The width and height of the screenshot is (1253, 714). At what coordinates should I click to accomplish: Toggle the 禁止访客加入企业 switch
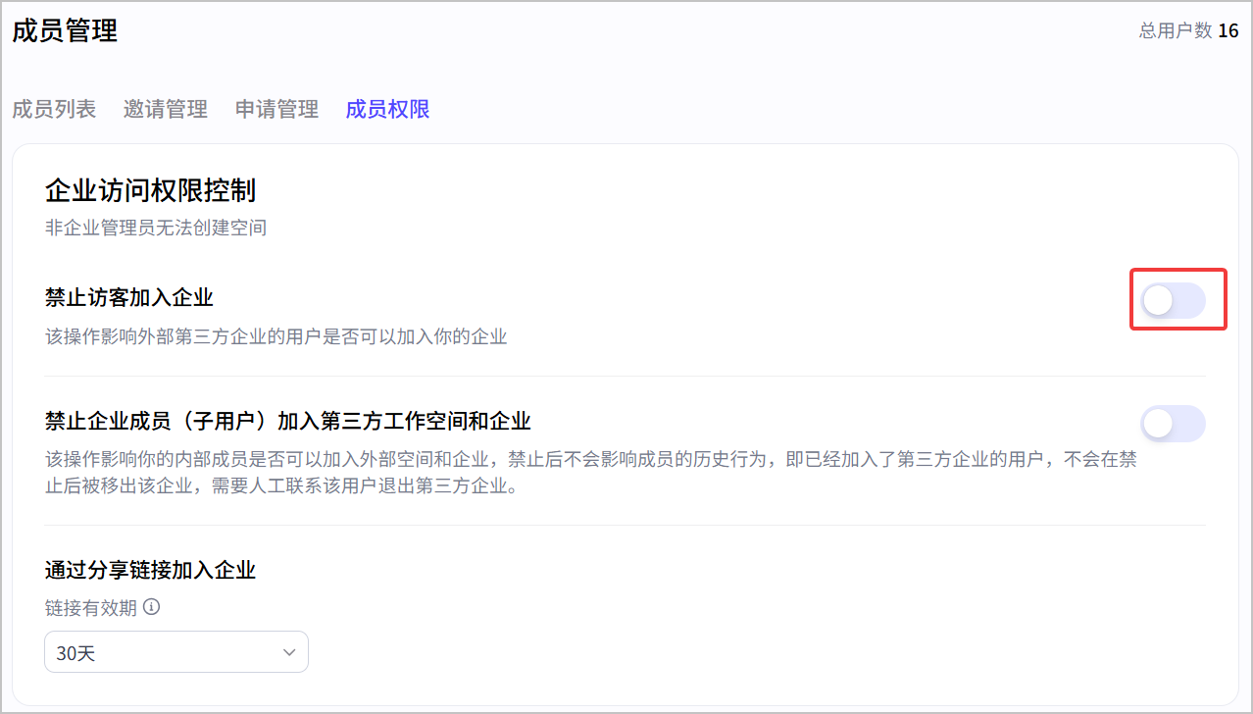[1174, 301]
